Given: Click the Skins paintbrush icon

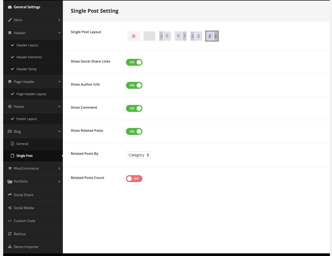Looking at the screenshot, I should [x=10, y=20].
